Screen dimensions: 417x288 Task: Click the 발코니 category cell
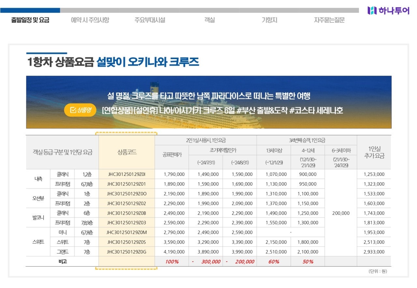click(x=38, y=218)
